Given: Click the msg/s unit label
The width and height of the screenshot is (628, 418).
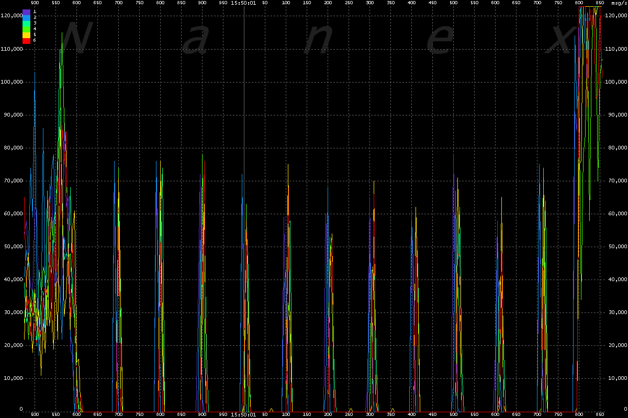Looking at the screenshot, I should point(620,3).
